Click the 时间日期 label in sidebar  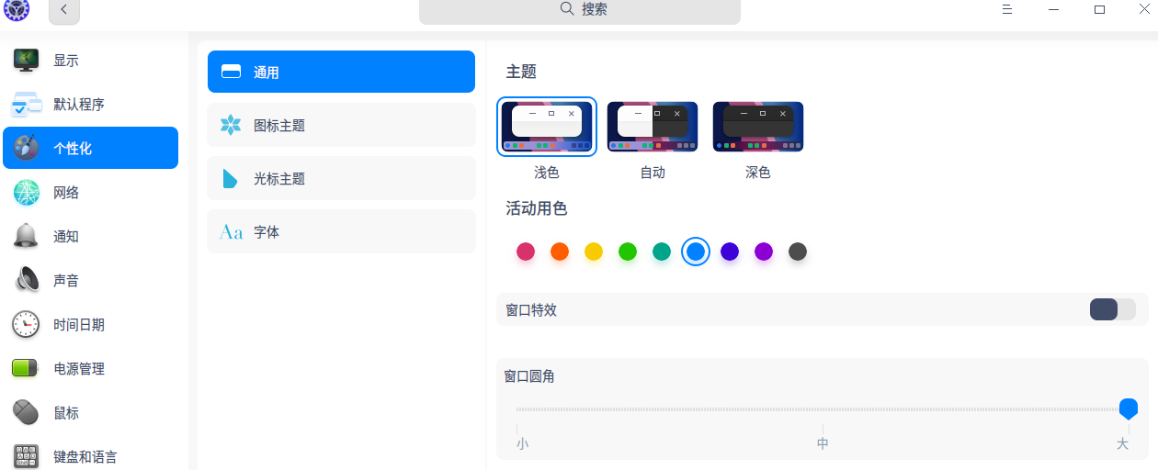(79, 324)
